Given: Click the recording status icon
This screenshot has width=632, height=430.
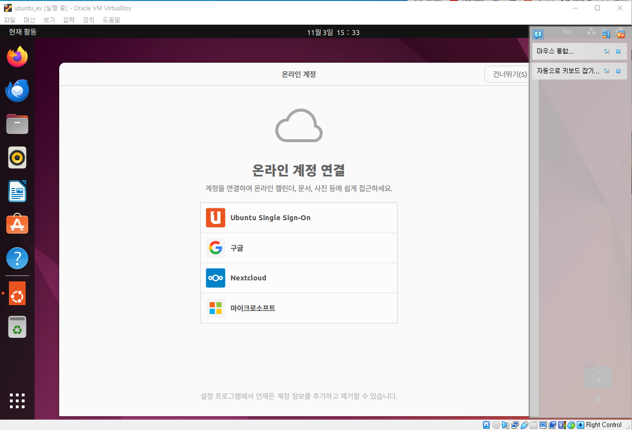Looking at the screenshot, I should point(553,425).
